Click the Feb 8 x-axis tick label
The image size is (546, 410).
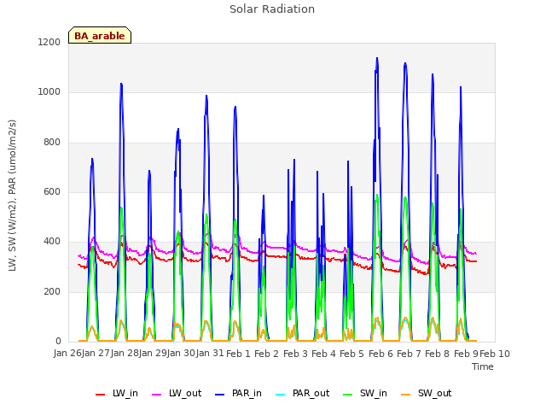[x=438, y=354]
